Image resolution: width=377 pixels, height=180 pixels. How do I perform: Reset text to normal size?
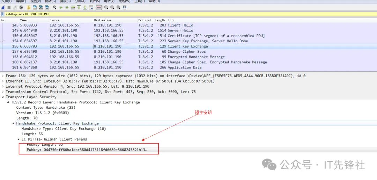click(118, 7)
